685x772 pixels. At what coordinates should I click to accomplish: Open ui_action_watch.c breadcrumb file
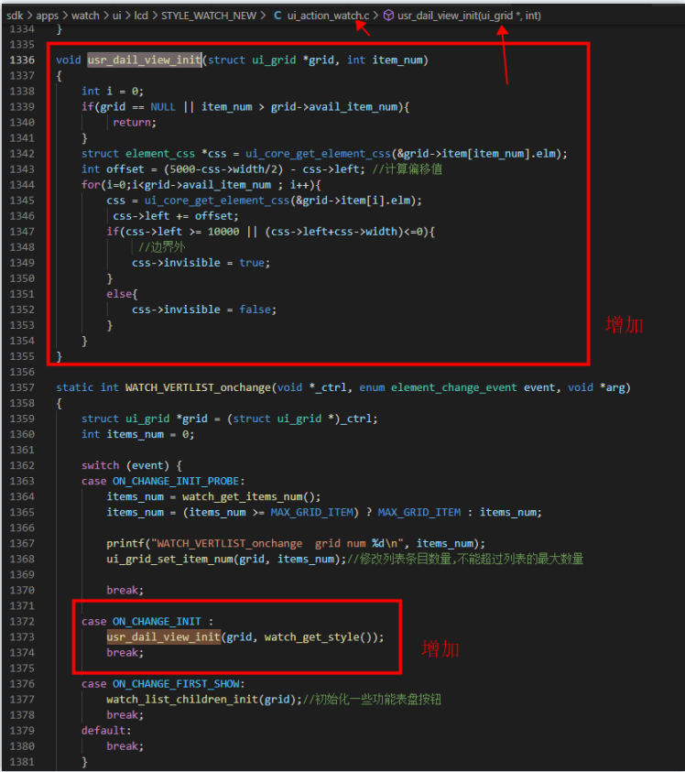click(x=328, y=16)
